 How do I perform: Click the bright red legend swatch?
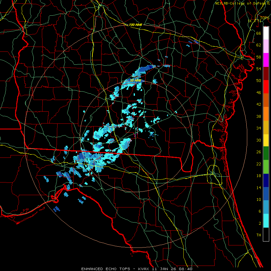(266, 87)
